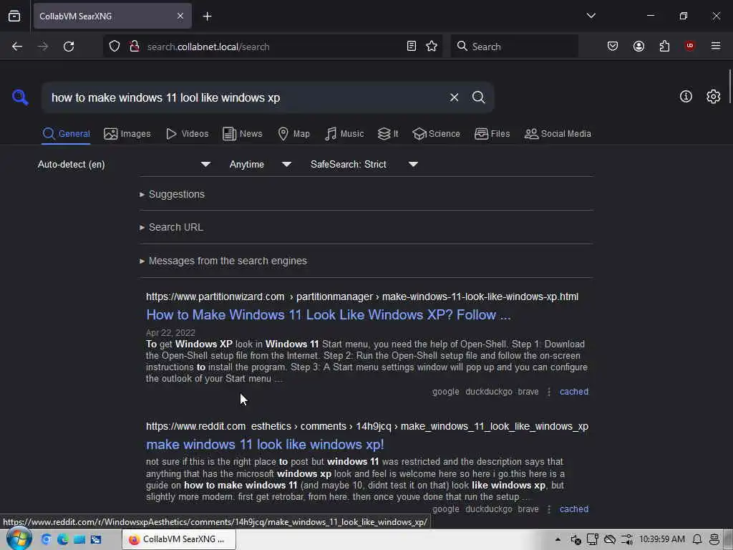Launch Chrome from taskbar
The width and height of the screenshot is (733, 550).
pyautogui.click(x=46, y=539)
